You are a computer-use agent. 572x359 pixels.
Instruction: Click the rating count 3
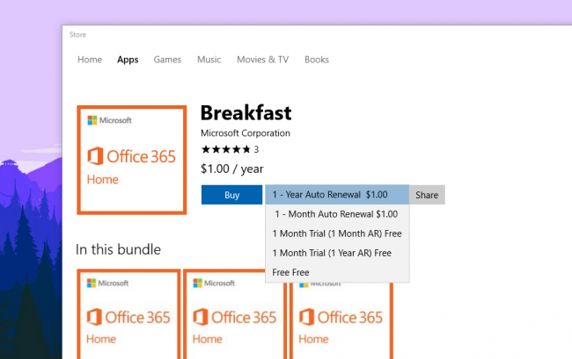coord(256,149)
